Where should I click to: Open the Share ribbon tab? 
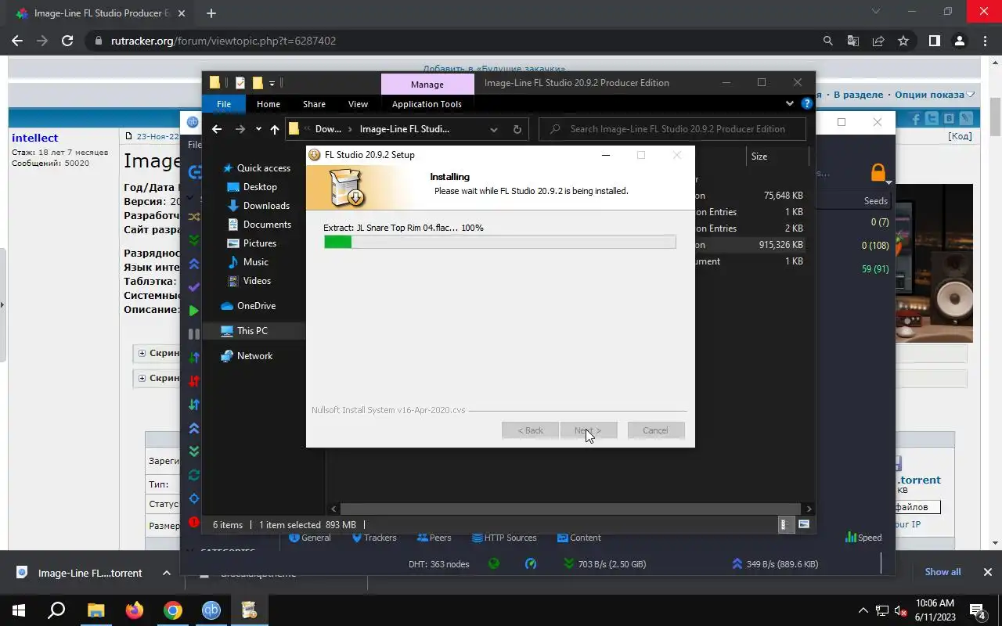[x=314, y=104]
